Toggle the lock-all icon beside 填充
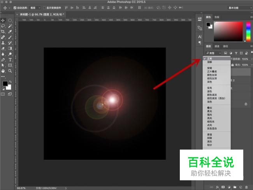 pyautogui.click(x=232, y=65)
